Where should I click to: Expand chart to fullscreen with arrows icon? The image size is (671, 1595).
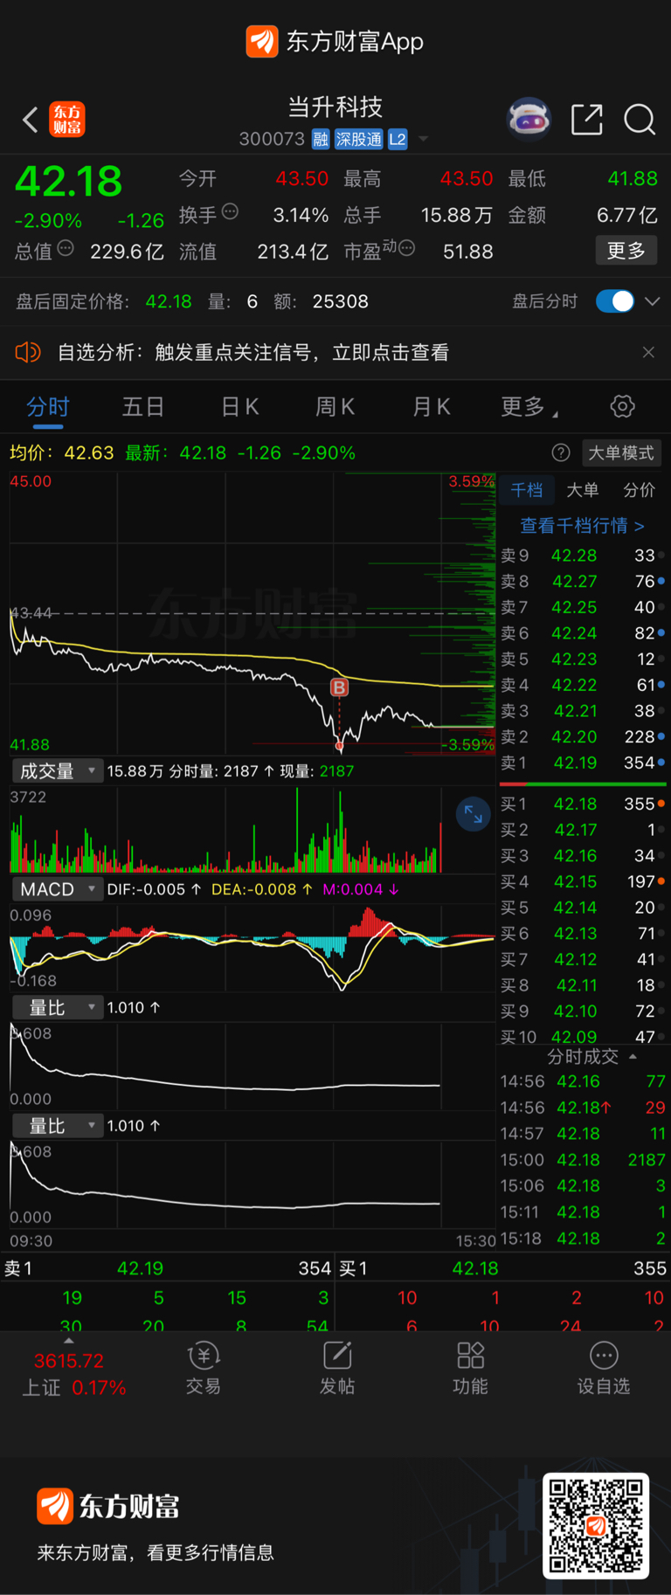(x=473, y=814)
